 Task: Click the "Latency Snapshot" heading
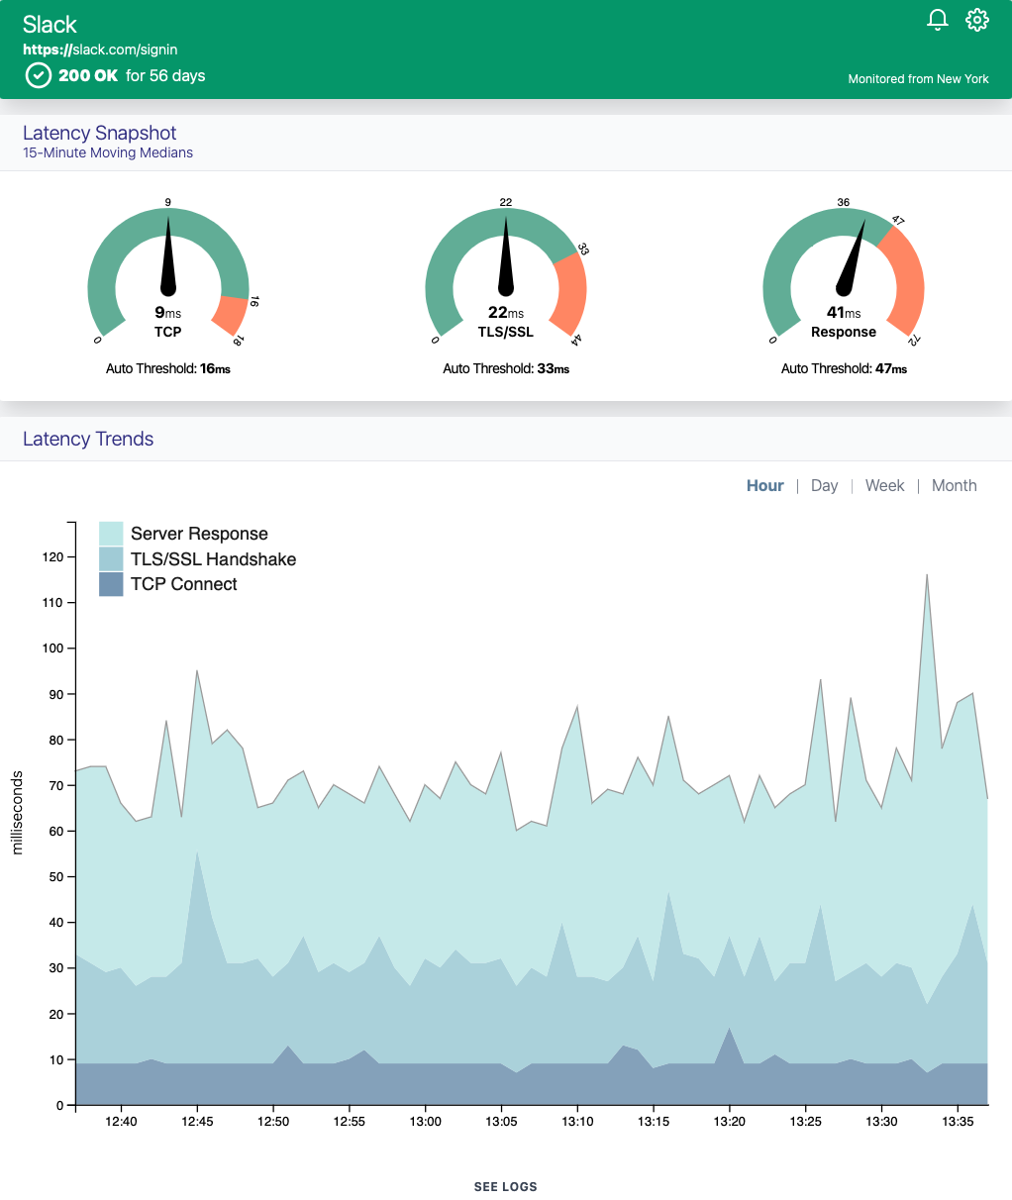click(x=99, y=133)
